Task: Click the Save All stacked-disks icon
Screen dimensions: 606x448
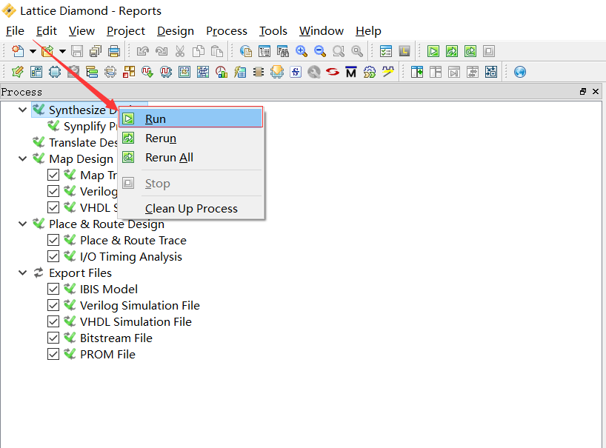Action: (96, 51)
